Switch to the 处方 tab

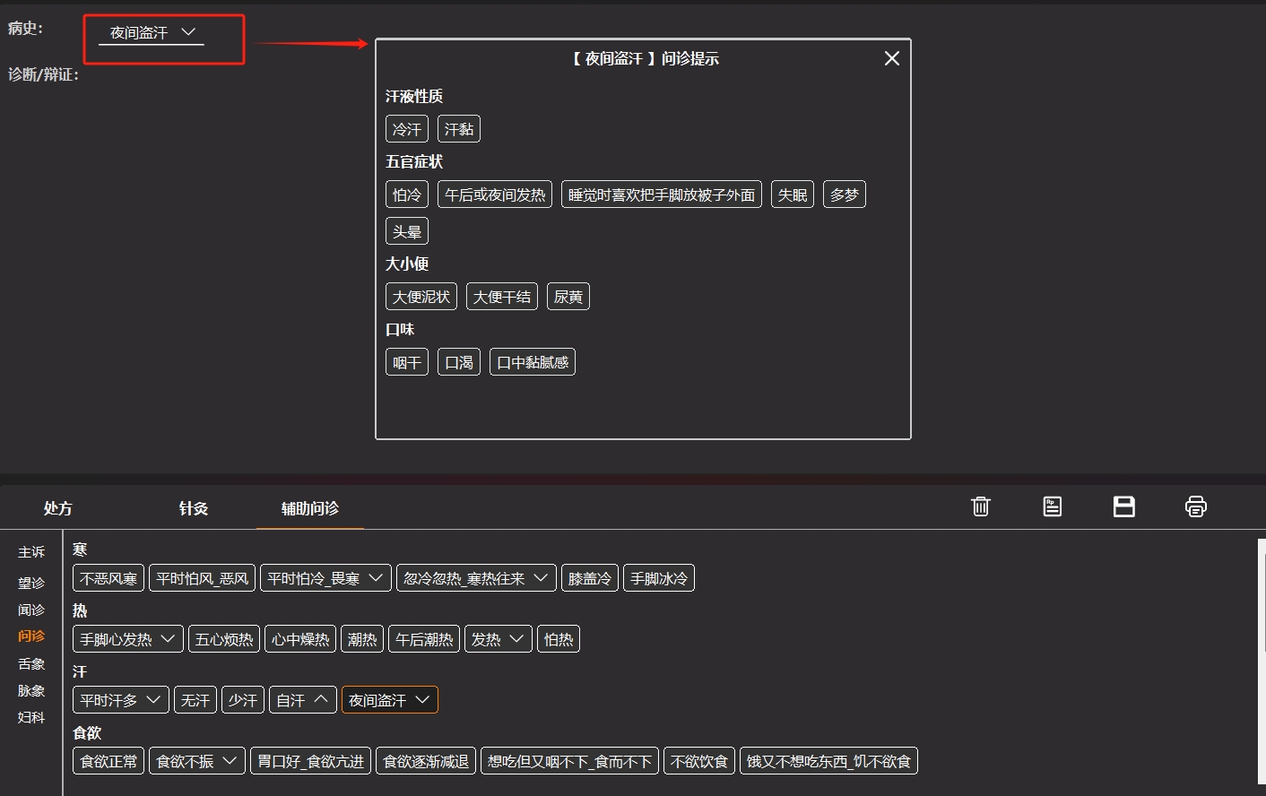[x=58, y=508]
